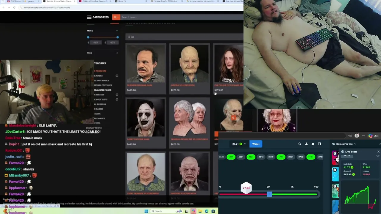Open site info icon beside the URL

pos(21,7)
